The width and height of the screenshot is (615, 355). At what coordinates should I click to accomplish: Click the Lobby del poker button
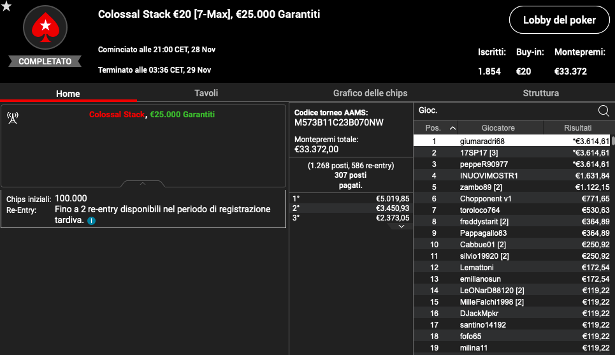coord(559,20)
